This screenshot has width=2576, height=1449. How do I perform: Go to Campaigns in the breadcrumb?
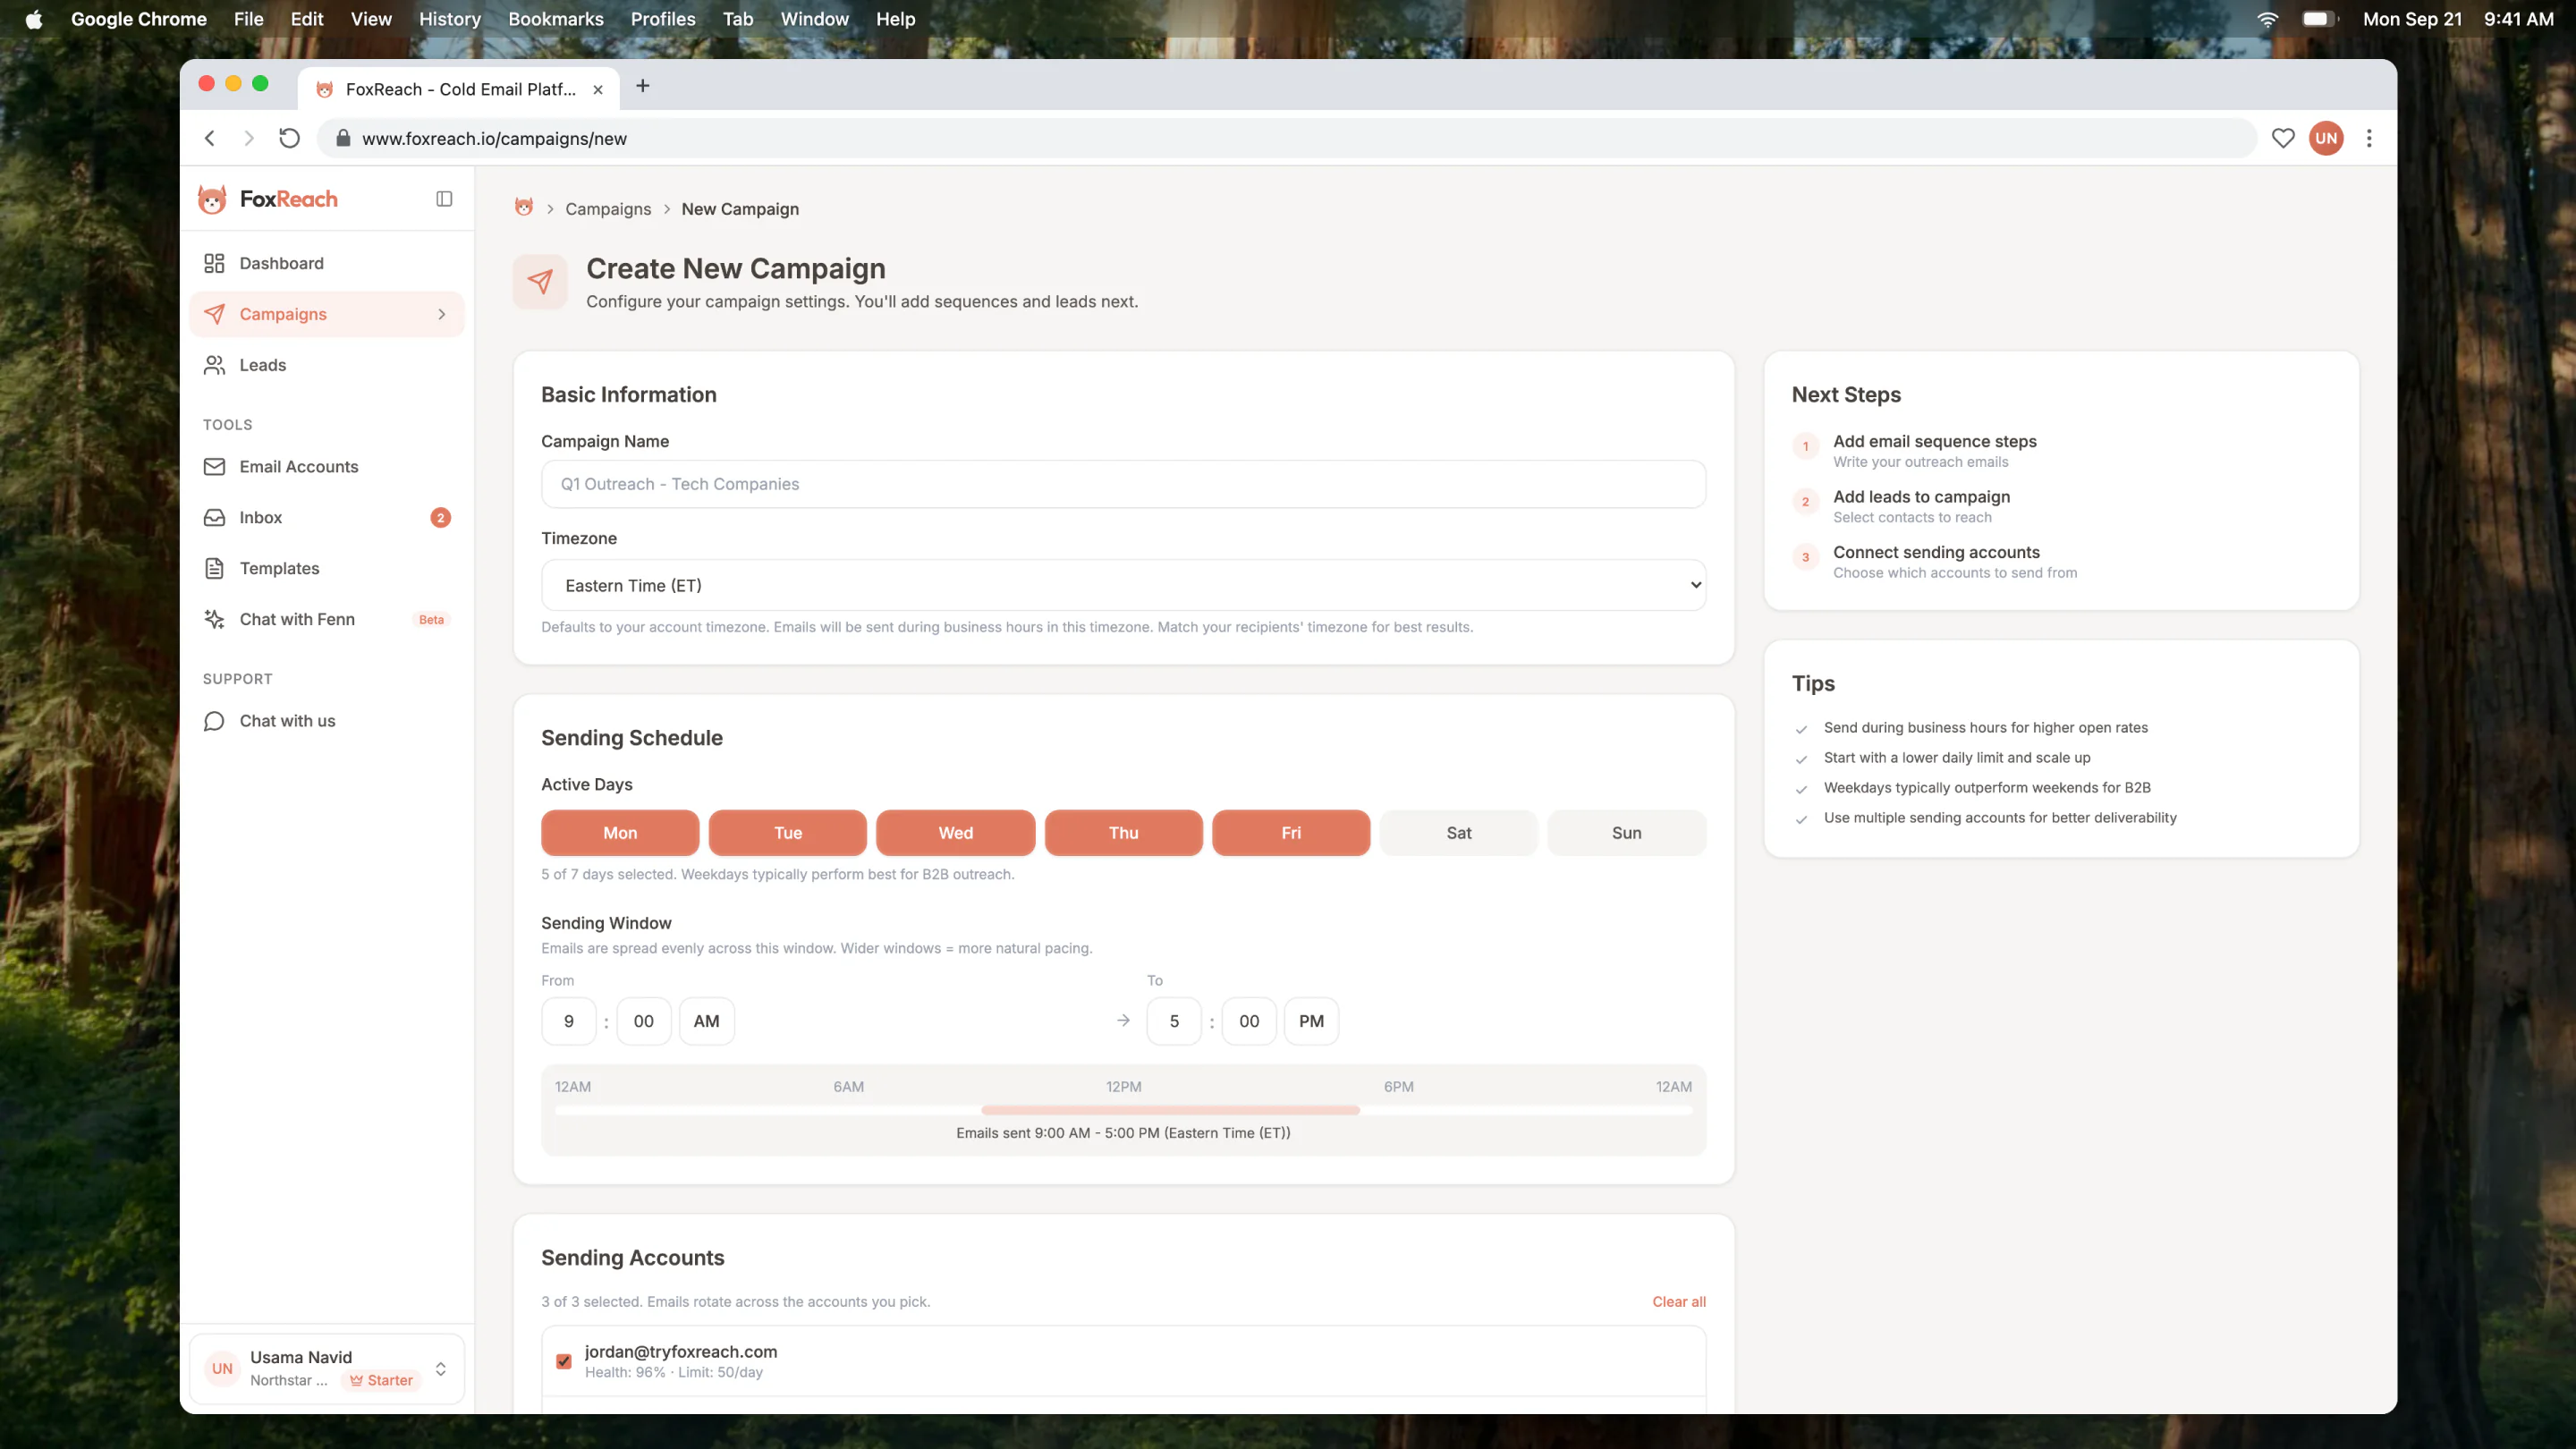click(608, 209)
